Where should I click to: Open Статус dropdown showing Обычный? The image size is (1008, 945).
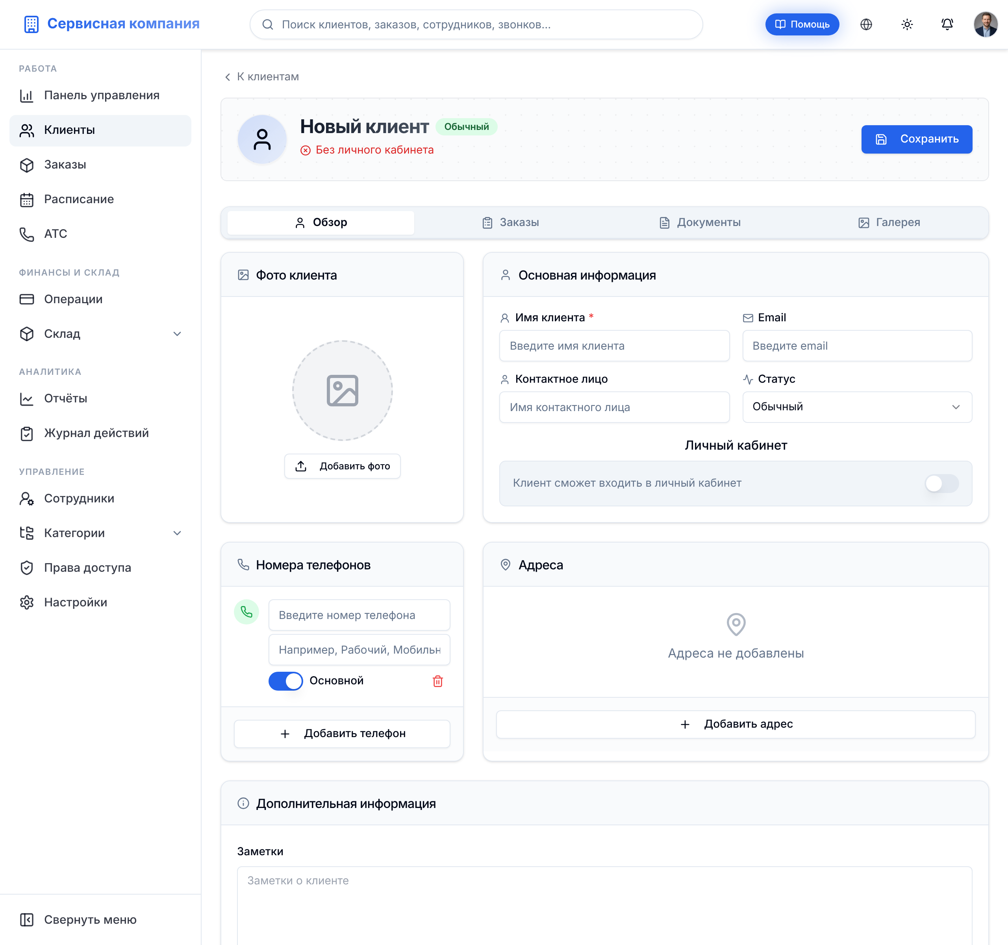point(857,407)
